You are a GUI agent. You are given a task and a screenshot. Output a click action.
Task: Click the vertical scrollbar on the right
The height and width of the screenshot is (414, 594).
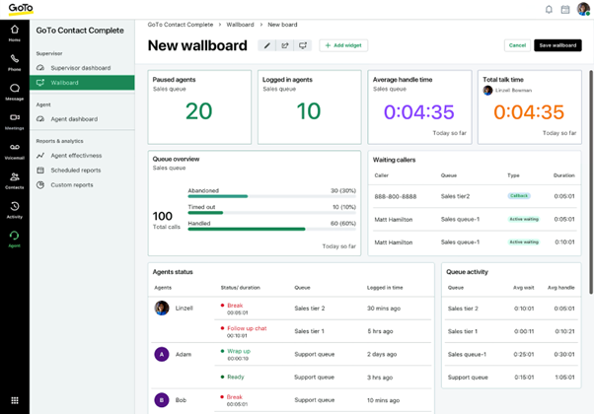tap(591, 181)
